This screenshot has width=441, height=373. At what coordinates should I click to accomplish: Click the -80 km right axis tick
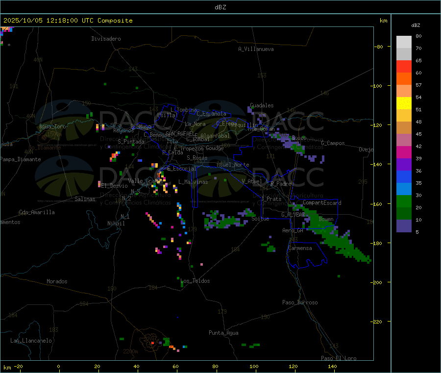tap(378, 47)
